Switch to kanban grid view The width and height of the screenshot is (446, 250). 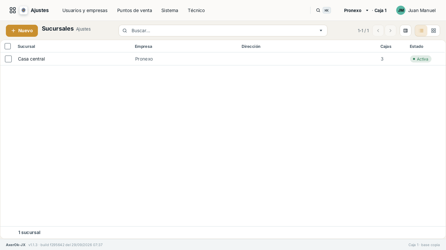click(x=434, y=31)
